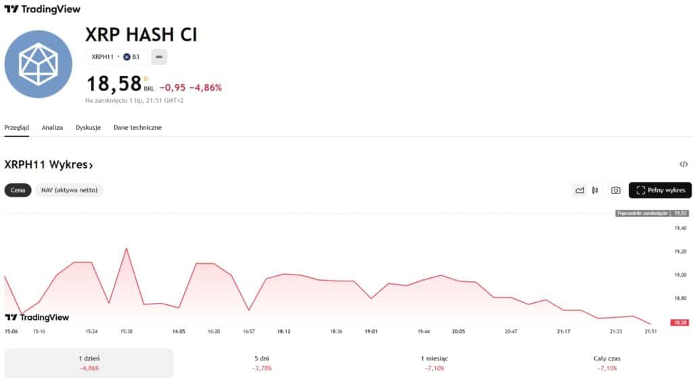The image size is (693, 378).
Task: Click the B3 exchange icon
Action: pyautogui.click(x=127, y=57)
